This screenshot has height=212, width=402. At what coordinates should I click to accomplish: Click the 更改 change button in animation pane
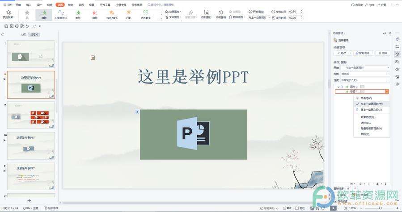coord(343,53)
